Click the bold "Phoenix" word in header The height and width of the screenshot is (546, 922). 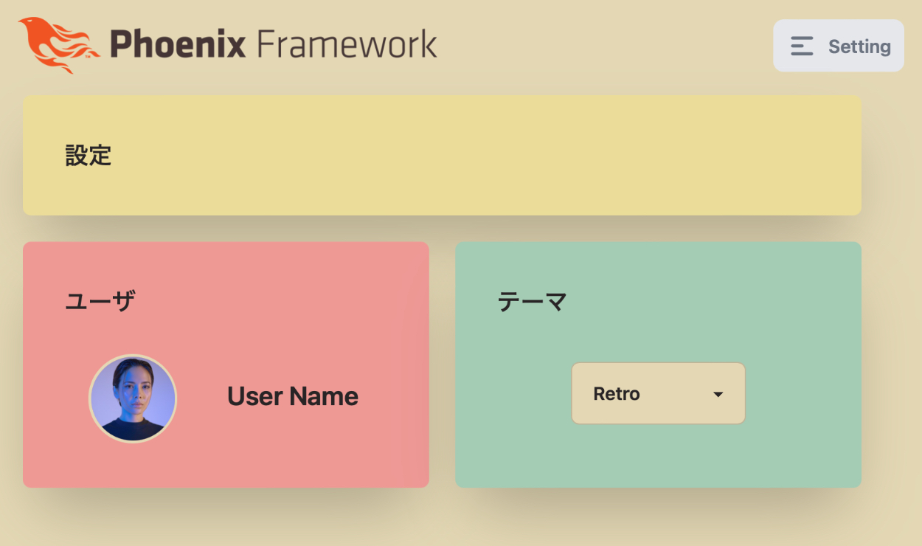pyautogui.click(x=178, y=44)
